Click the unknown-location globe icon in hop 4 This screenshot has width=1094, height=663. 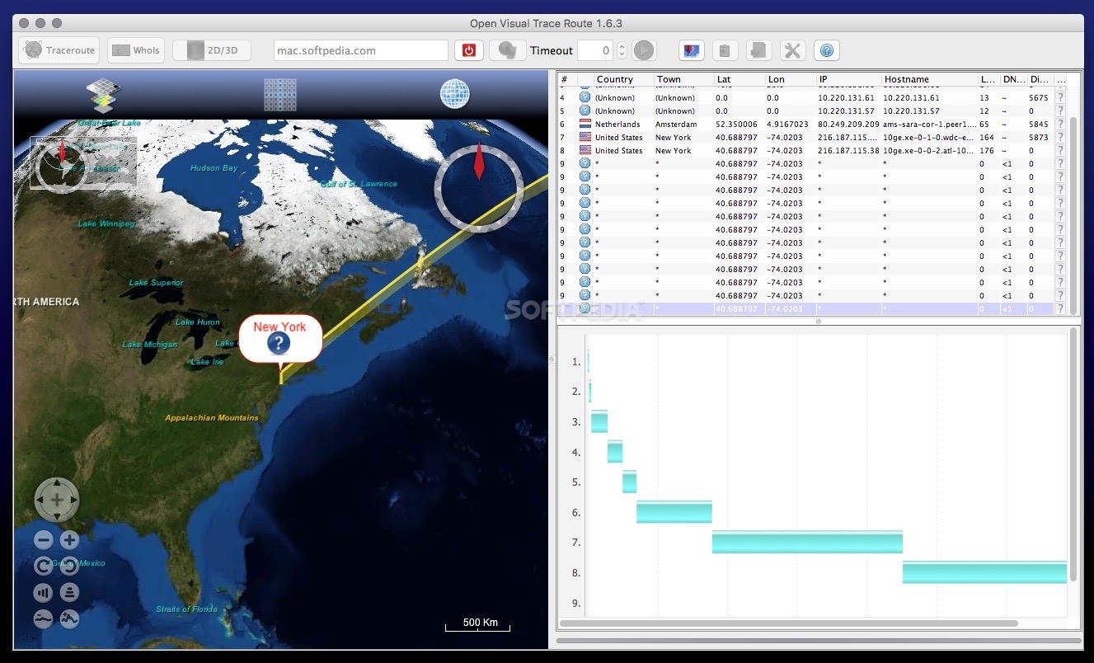click(x=585, y=97)
